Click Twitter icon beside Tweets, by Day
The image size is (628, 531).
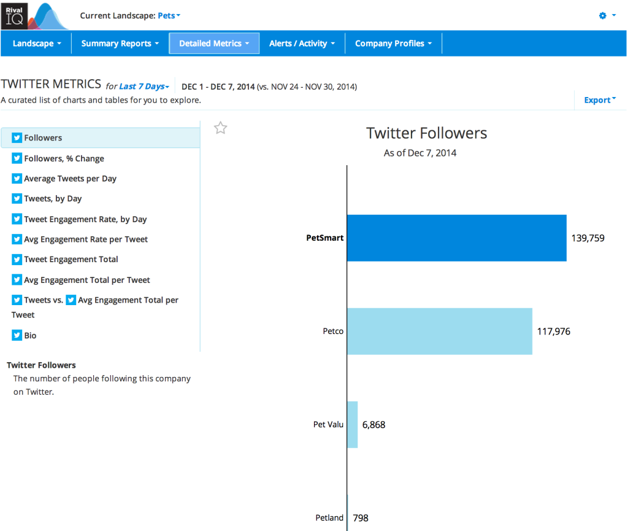point(17,198)
